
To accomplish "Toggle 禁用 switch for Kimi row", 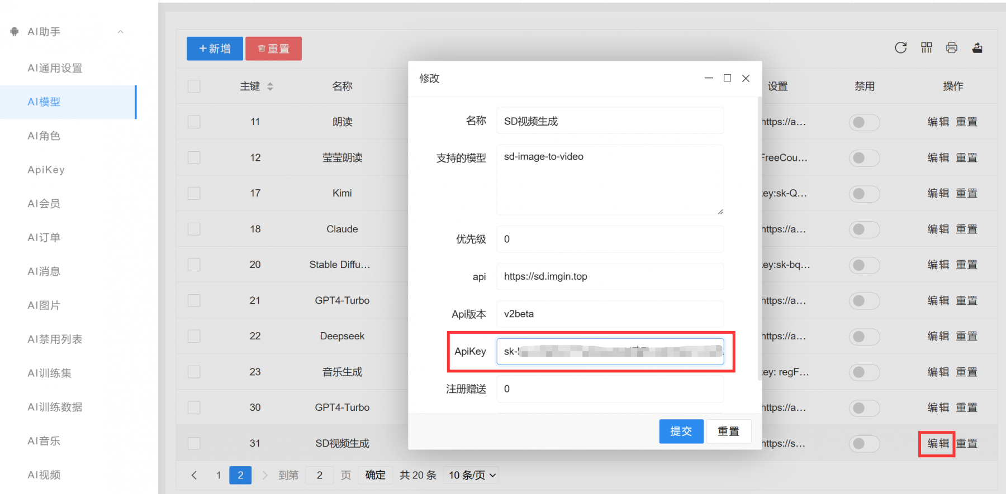I will [864, 194].
